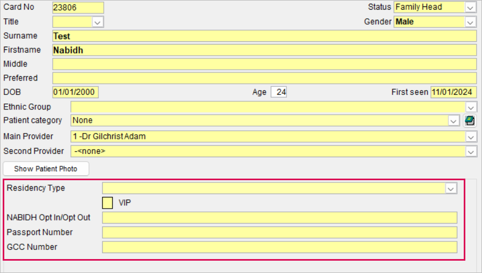The height and width of the screenshot is (273, 482).
Task: Expand the Title dropdown
Action: click(97, 22)
